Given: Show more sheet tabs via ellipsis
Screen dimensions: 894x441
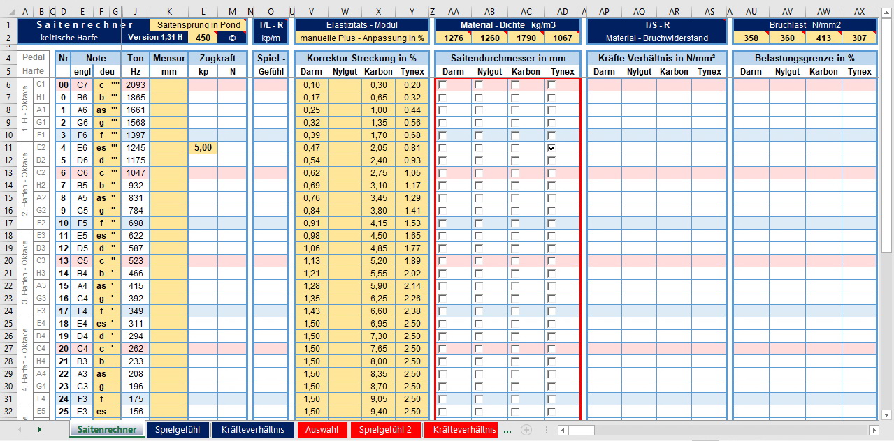Looking at the screenshot, I should tap(507, 430).
